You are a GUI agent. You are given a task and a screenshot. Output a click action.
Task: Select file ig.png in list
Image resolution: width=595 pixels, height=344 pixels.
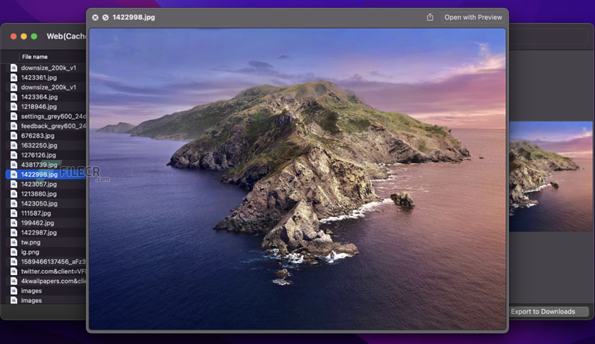coord(46,252)
